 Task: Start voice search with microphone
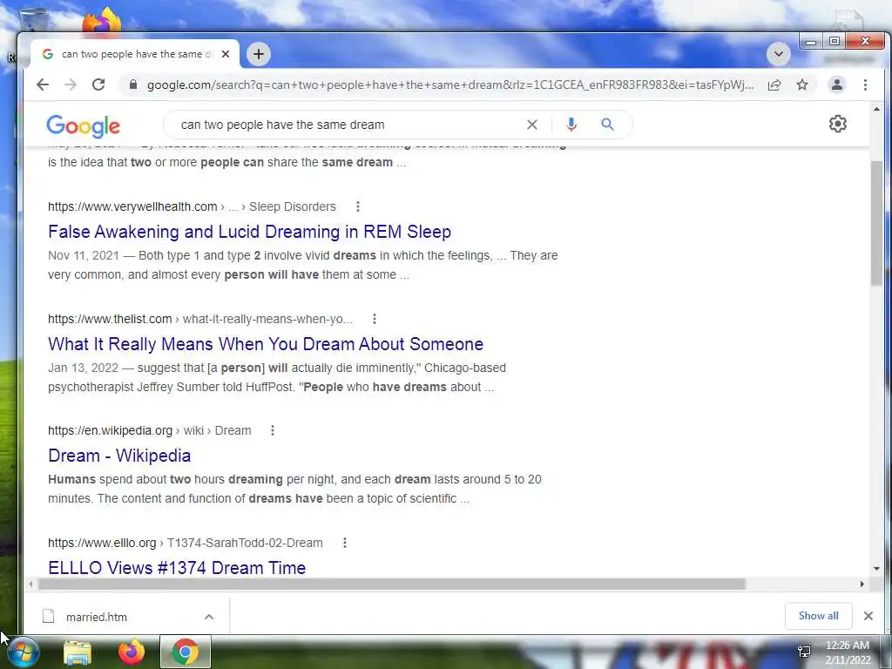(571, 125)
